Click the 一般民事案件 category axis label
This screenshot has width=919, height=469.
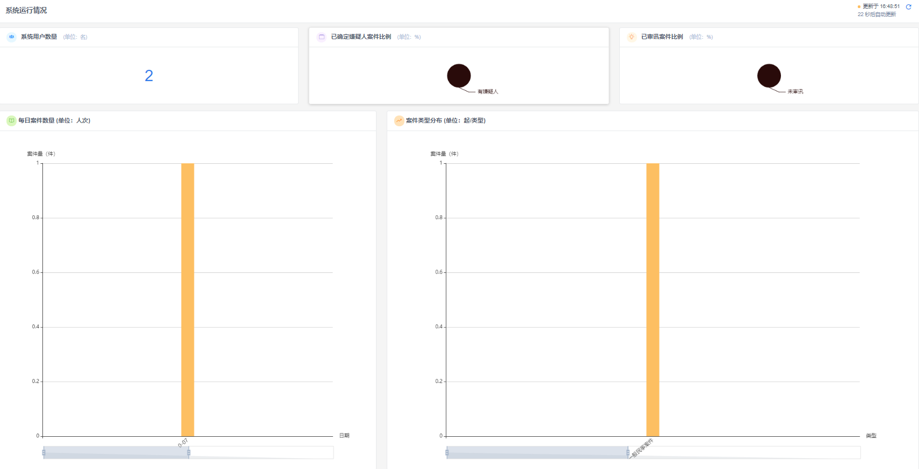pyautogui.click(x=641, y=449)
